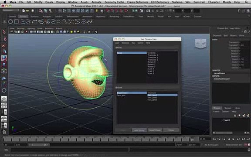Image resolution: width=251 pixels, height=157 pixels.
Task: Toggle auto keyframe button at bottom right
Action: [246, 145]
